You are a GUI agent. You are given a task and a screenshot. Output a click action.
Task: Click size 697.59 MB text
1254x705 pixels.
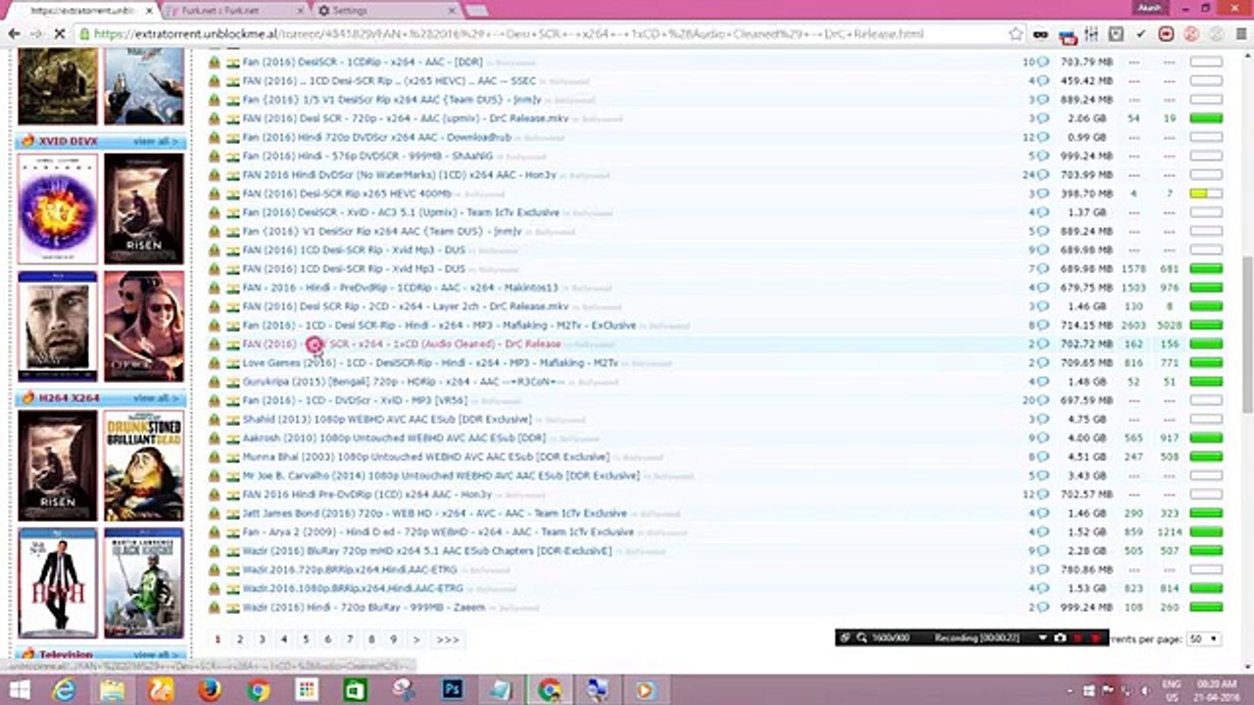(x=1086, y=400)
